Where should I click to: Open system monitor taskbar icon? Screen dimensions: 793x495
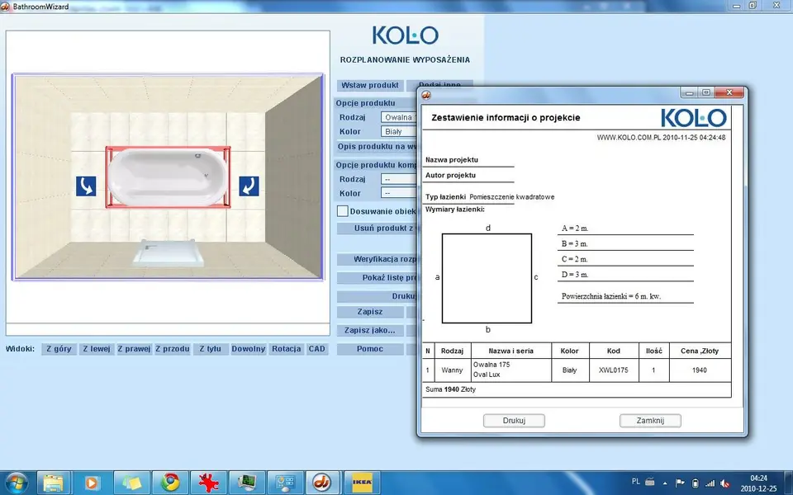[247, 483]
